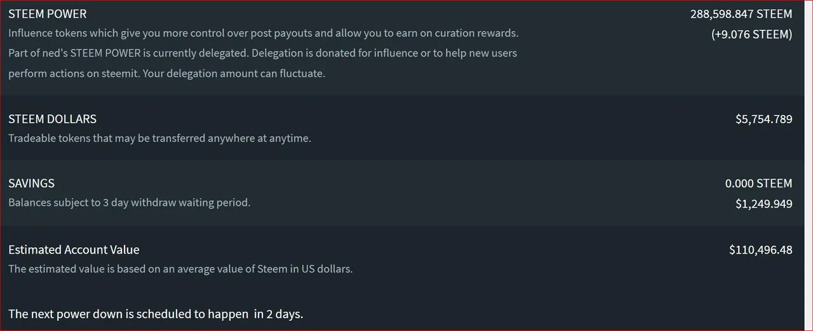
Task: Open the 0.000 STEEM savings balance dropdown
Action: pos(758,184)
